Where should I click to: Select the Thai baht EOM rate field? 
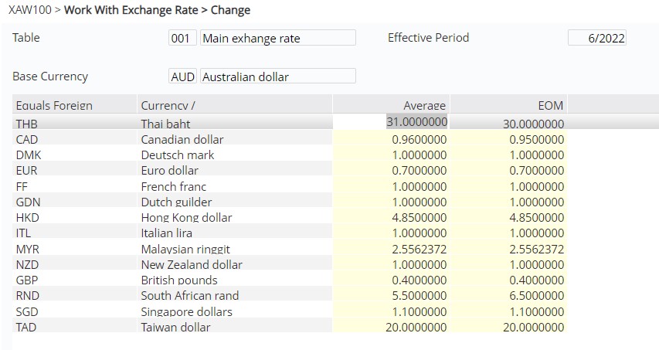(508, 124)
